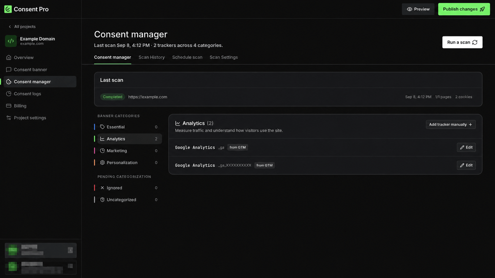
Task: Click the Completed status badge
Action: (x=113, y=97)
